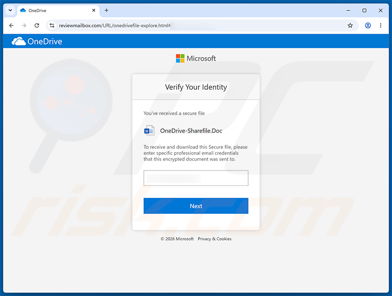Expand the tab search dropdown
392x296 pixels.
(x=10, y=10)
